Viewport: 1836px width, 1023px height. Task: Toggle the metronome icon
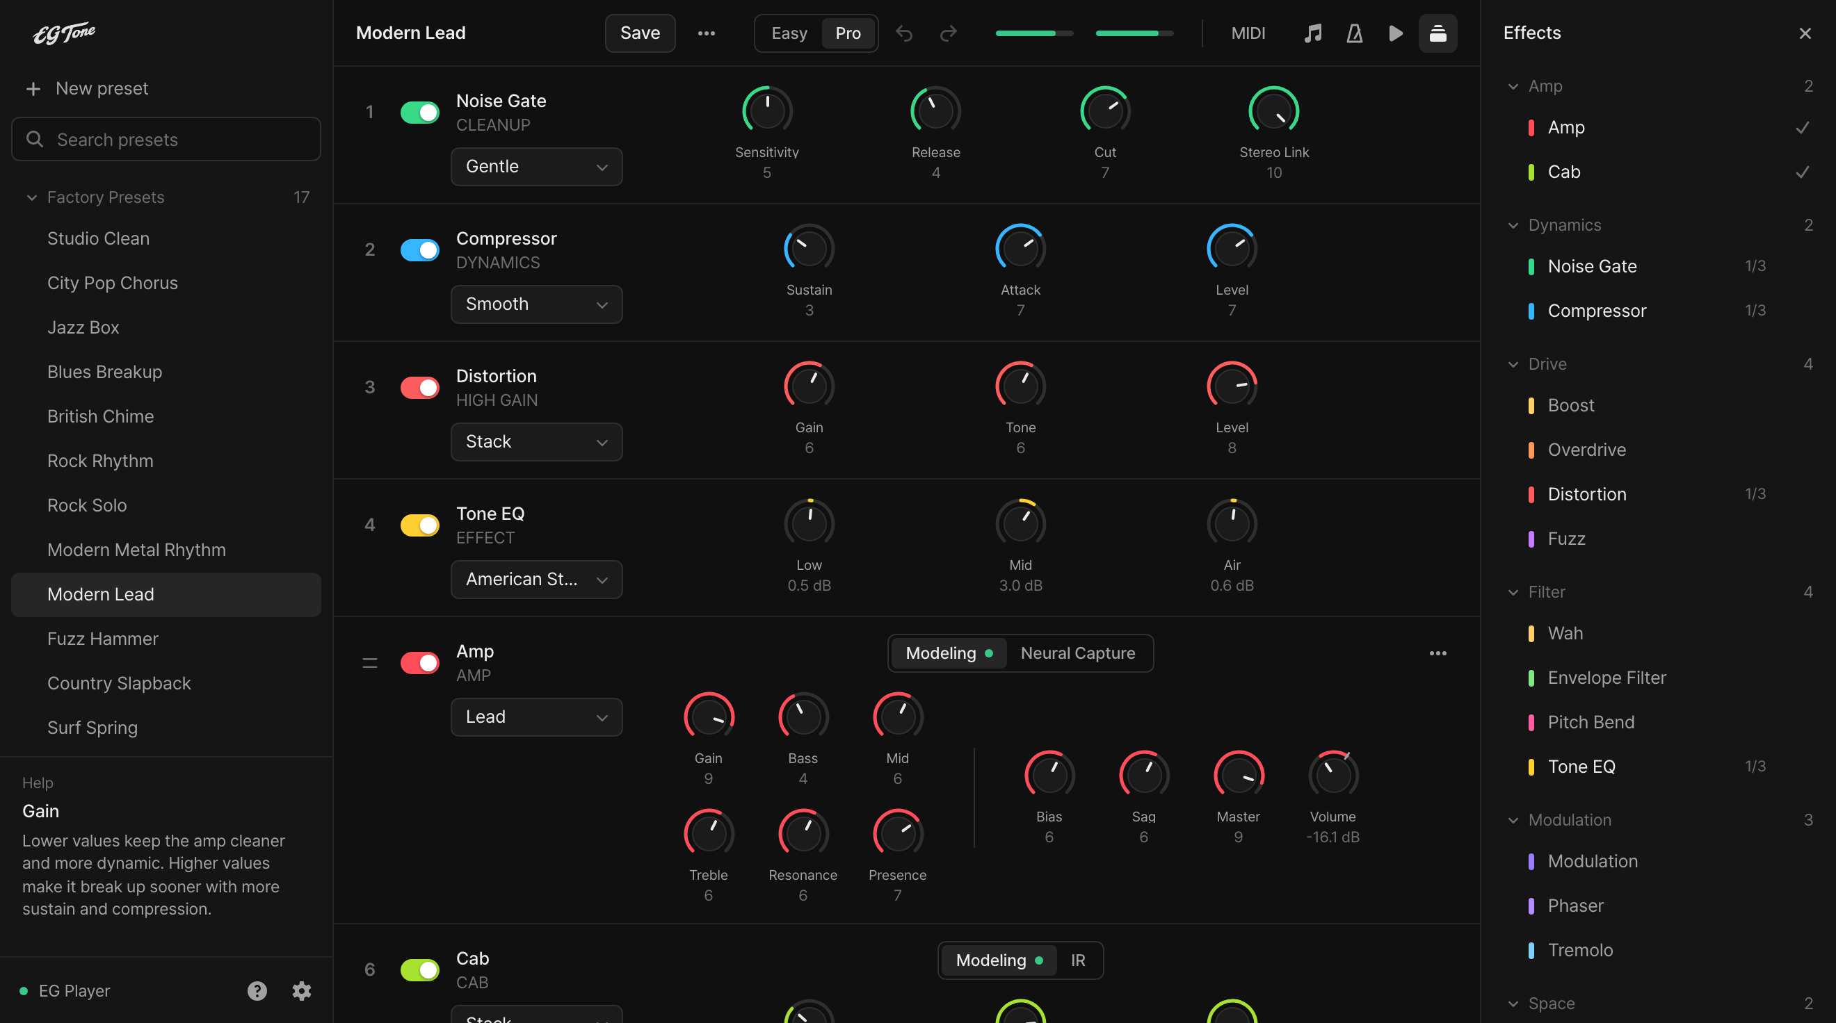click(x=1354, y=33)
